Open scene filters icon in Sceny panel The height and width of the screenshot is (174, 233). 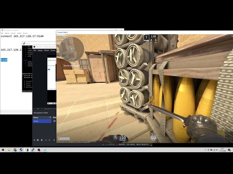point(42,140)
